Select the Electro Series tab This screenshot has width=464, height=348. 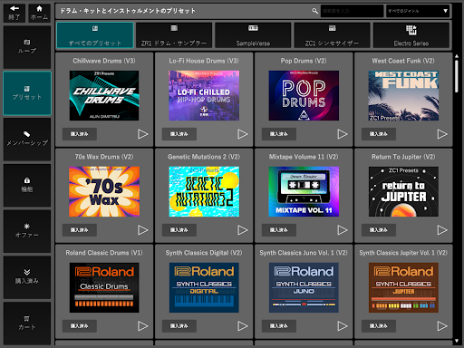pos(411,35)
